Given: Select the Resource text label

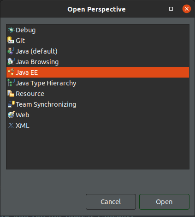Looking at the screenshot, I should point(30,94).
